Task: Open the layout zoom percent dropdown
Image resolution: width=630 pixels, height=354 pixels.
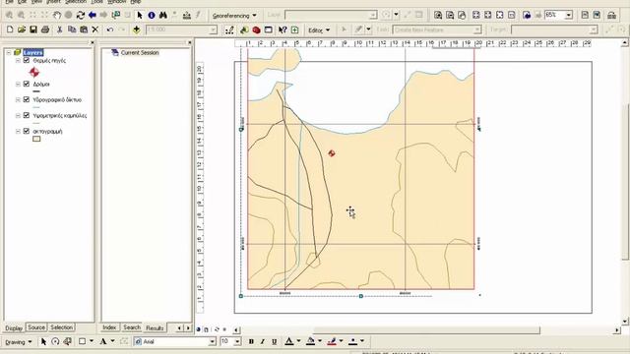Action: point(569,16)
